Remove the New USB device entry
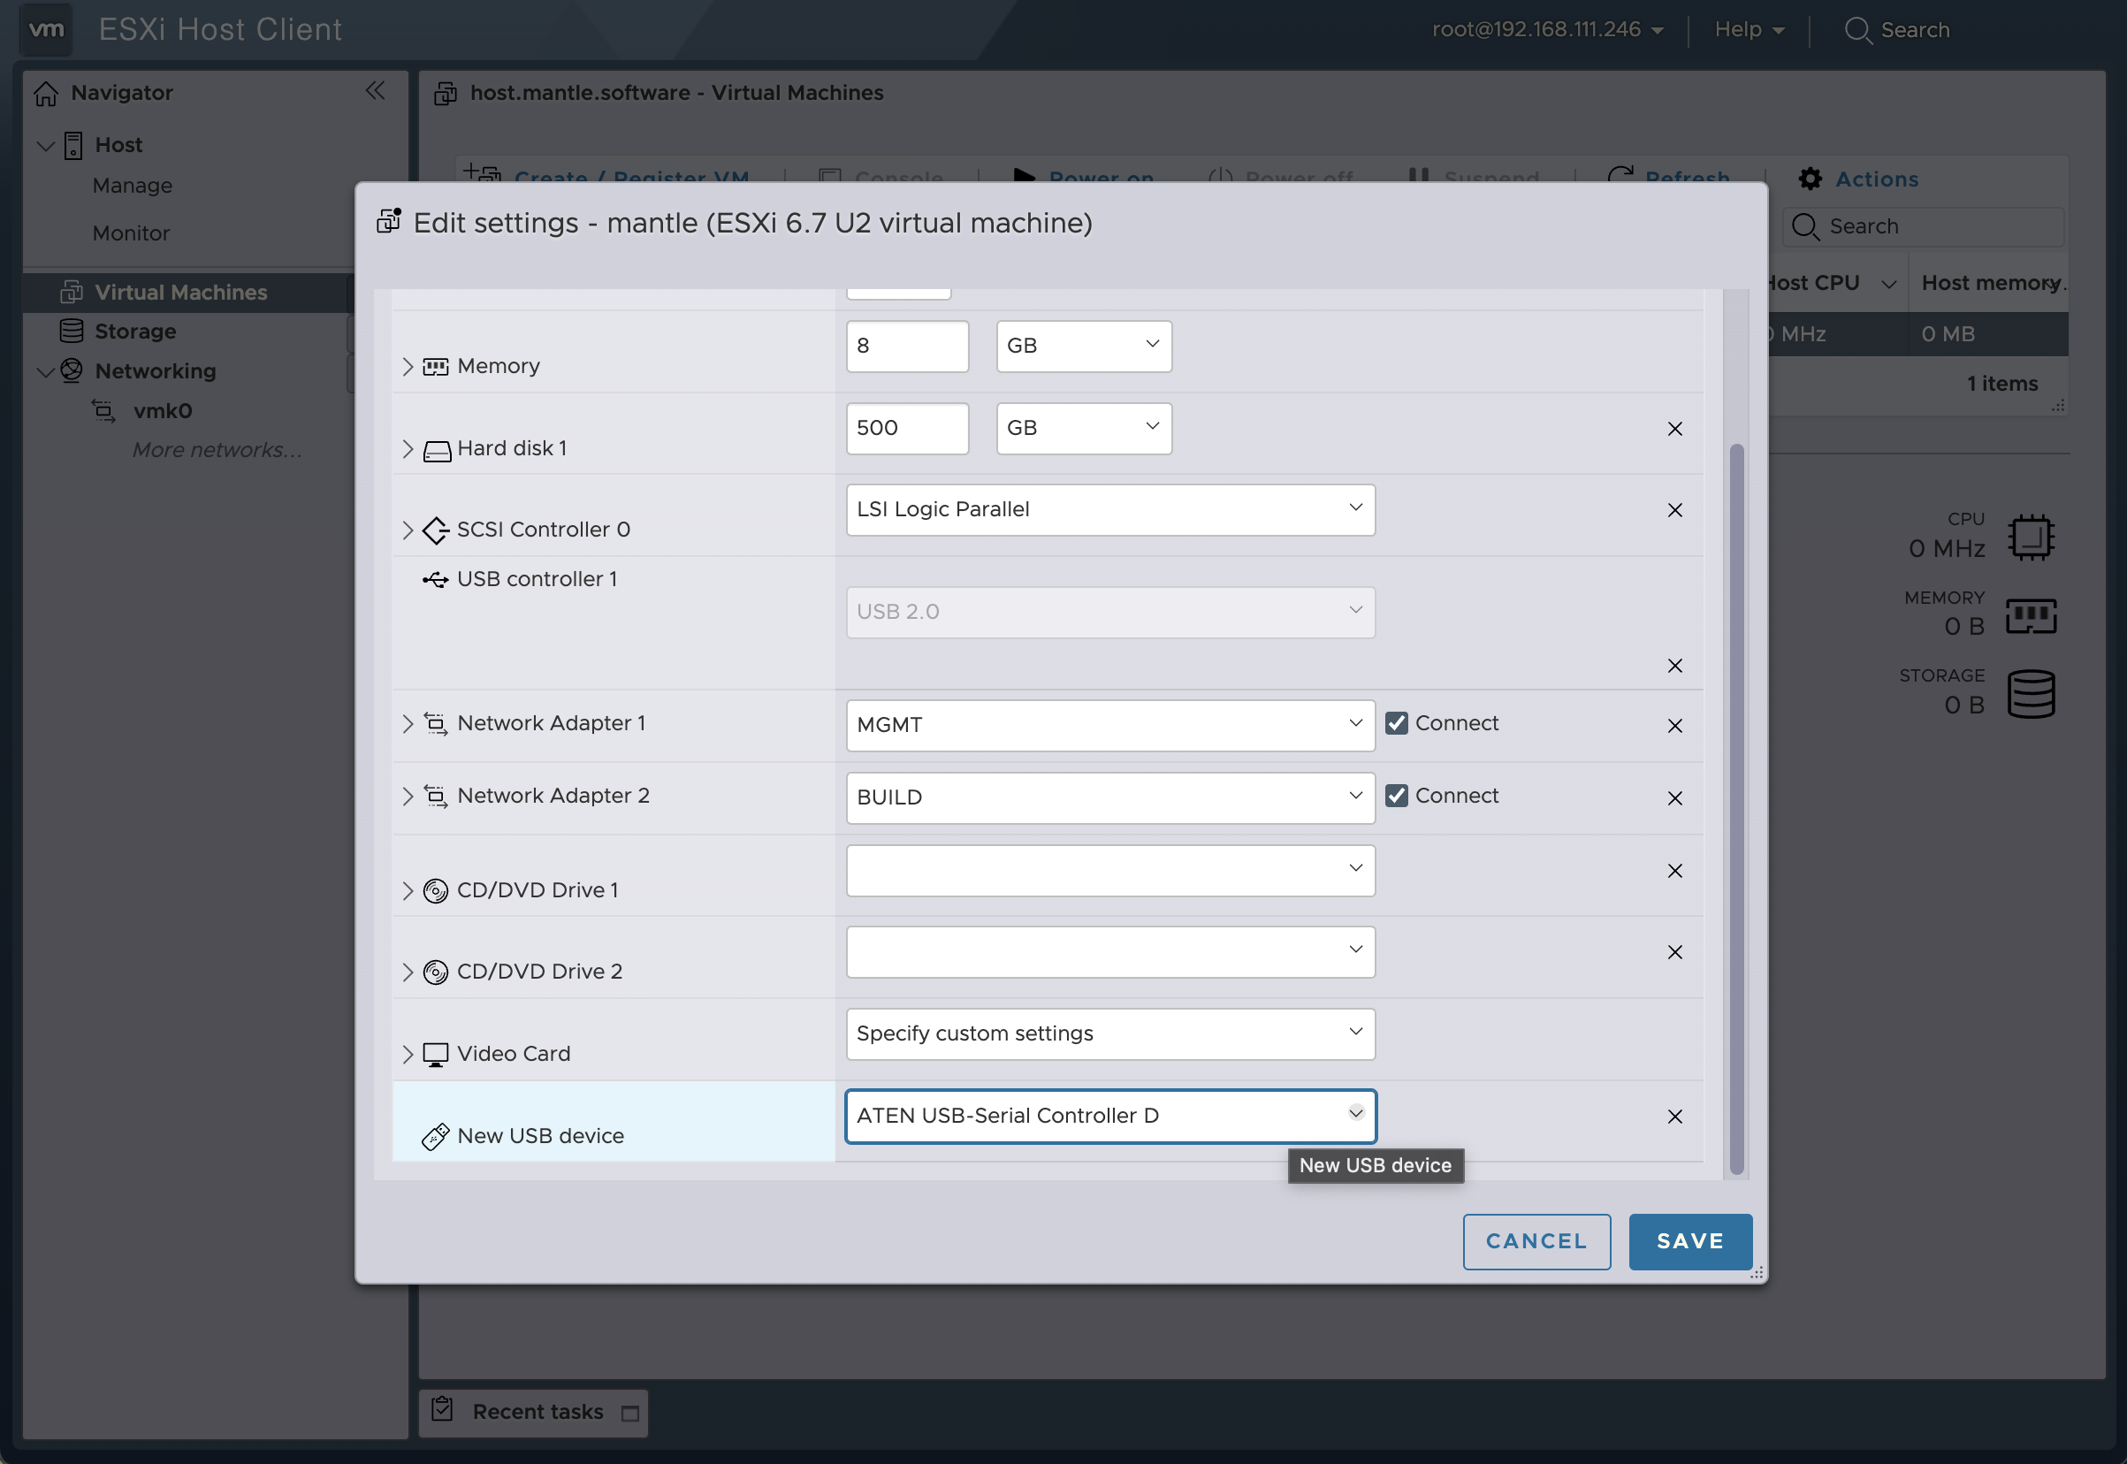 point(1673,1117)
